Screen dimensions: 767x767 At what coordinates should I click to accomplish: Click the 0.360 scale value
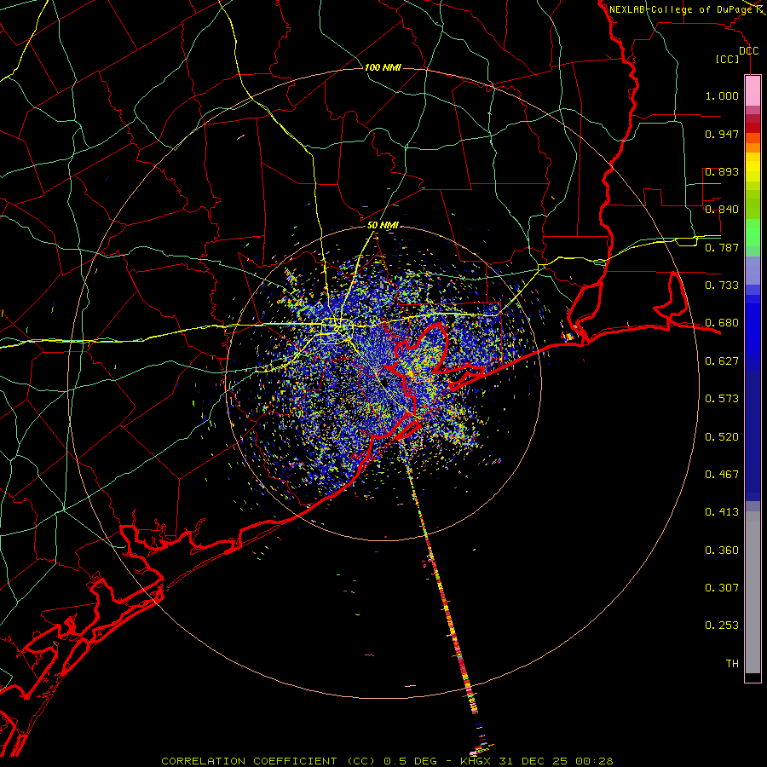tap(722, 551)
